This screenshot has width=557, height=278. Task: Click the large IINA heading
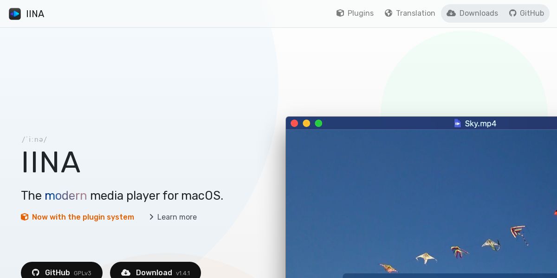(x=51, y=162)
